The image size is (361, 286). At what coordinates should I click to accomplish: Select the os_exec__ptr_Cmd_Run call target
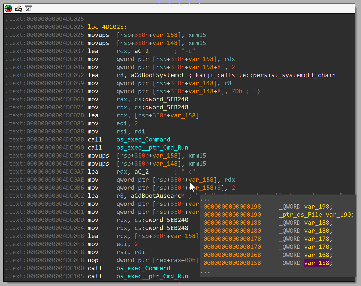152,147
